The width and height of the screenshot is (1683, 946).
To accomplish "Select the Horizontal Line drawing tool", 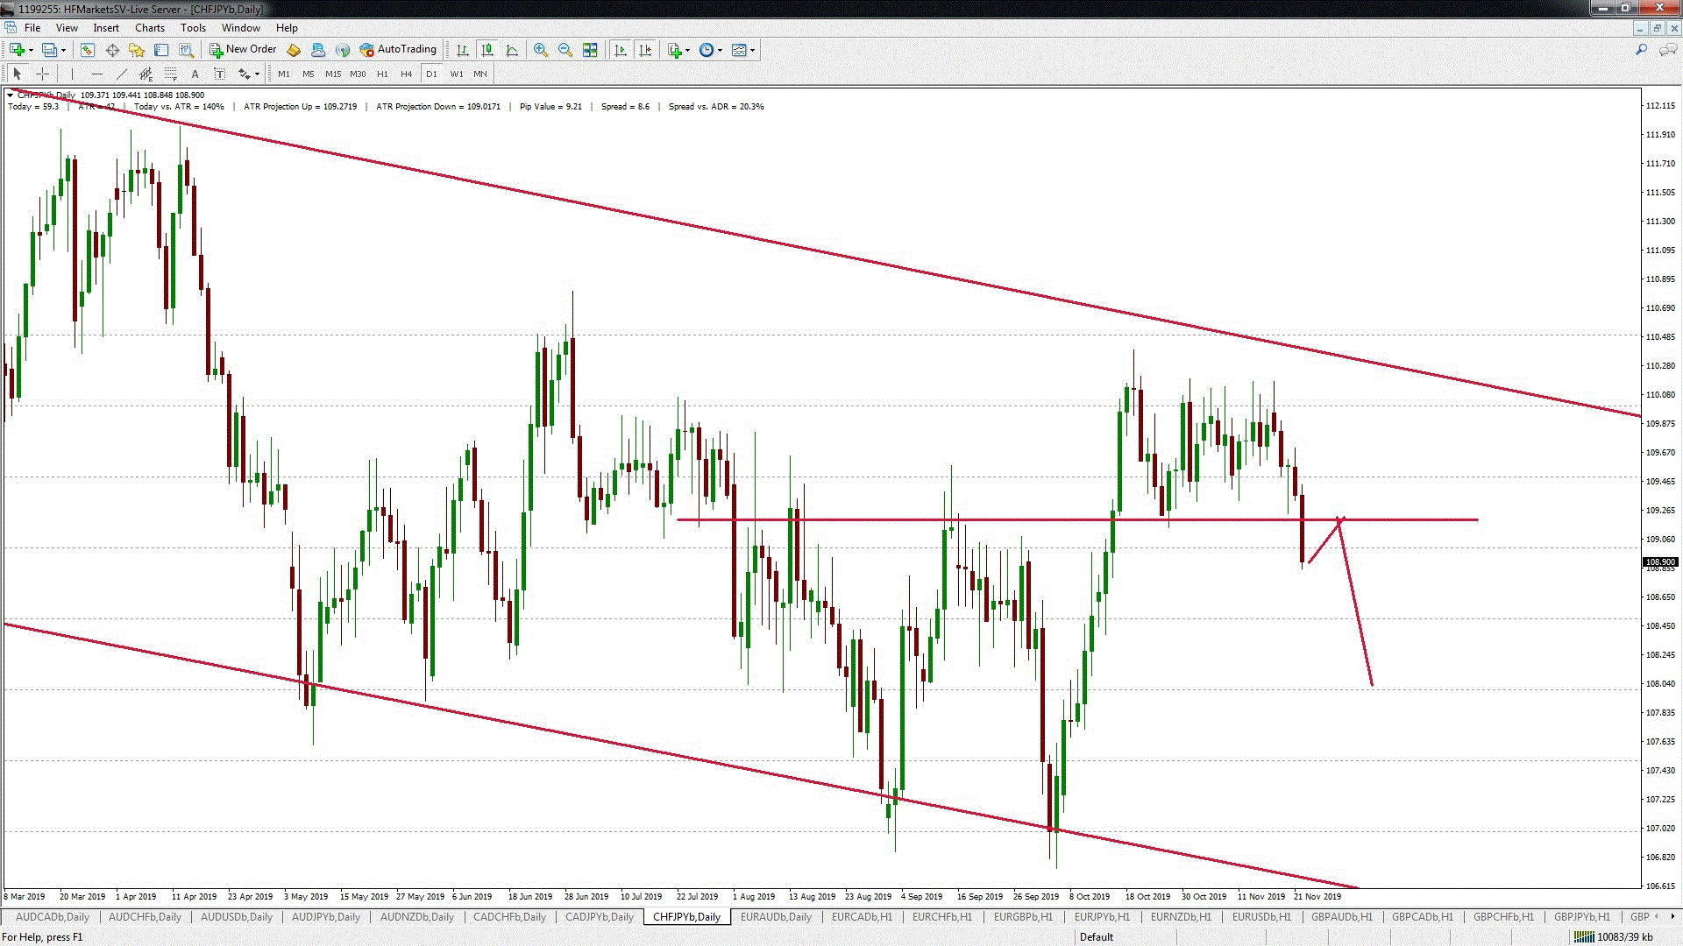I will (x=96, y=74).
